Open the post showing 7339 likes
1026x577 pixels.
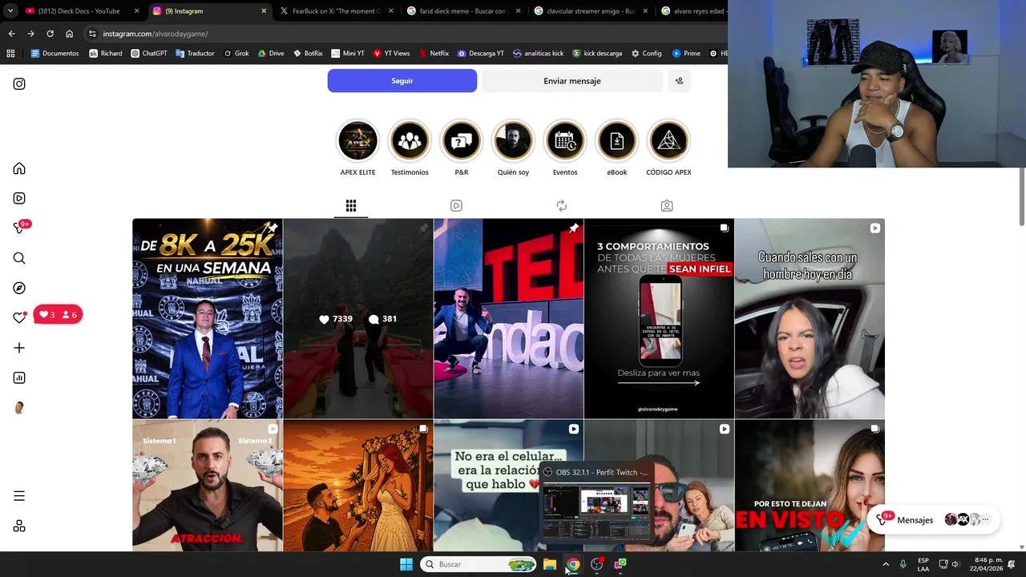(x=358, y=319)
